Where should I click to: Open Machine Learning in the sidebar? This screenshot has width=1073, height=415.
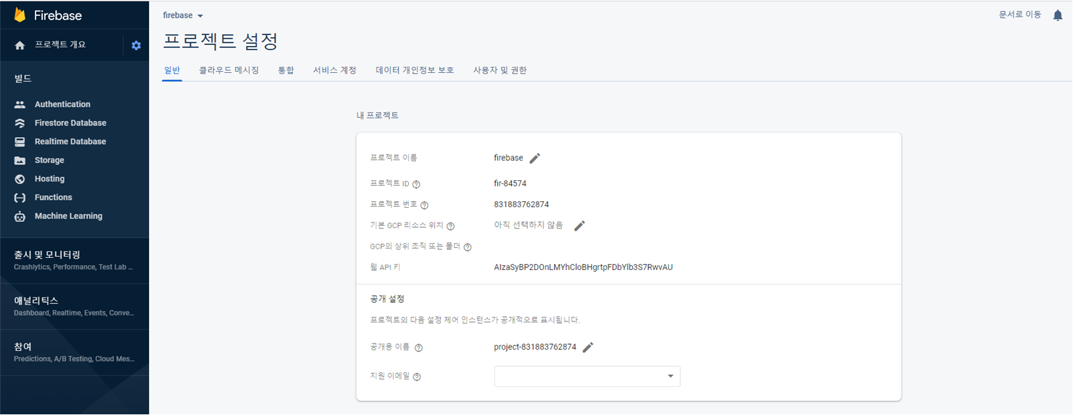click(x=68, y=217)
